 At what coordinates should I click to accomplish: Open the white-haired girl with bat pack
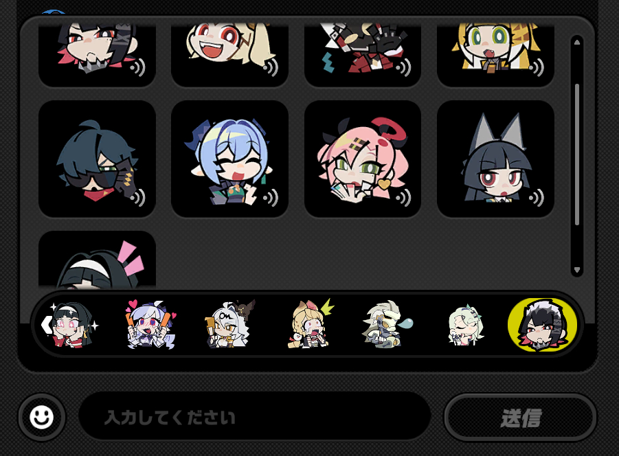pos(229,325)
